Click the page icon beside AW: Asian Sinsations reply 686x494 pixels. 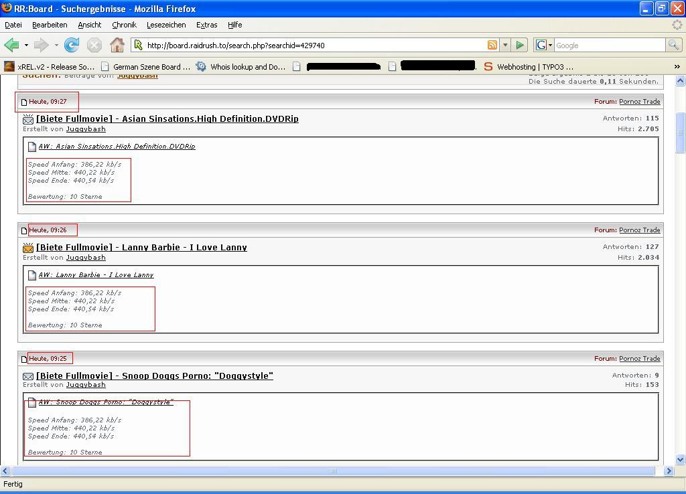32,147
